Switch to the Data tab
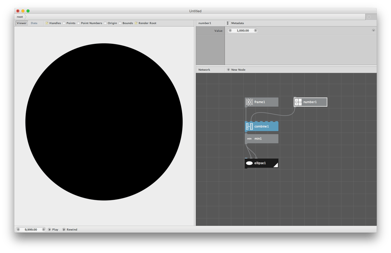The width and height of the screenshot is (391, 253). coord(34,23)
